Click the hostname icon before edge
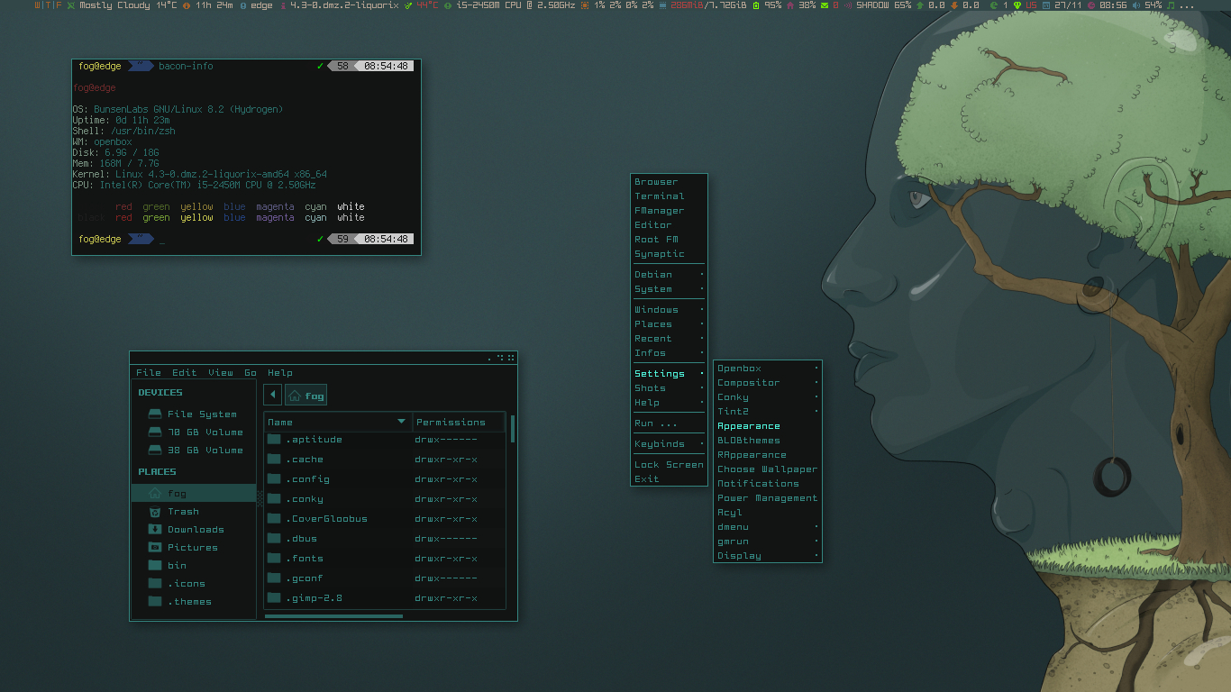Viewport: 1231px width, 692px height. click(x=243, y=5)
